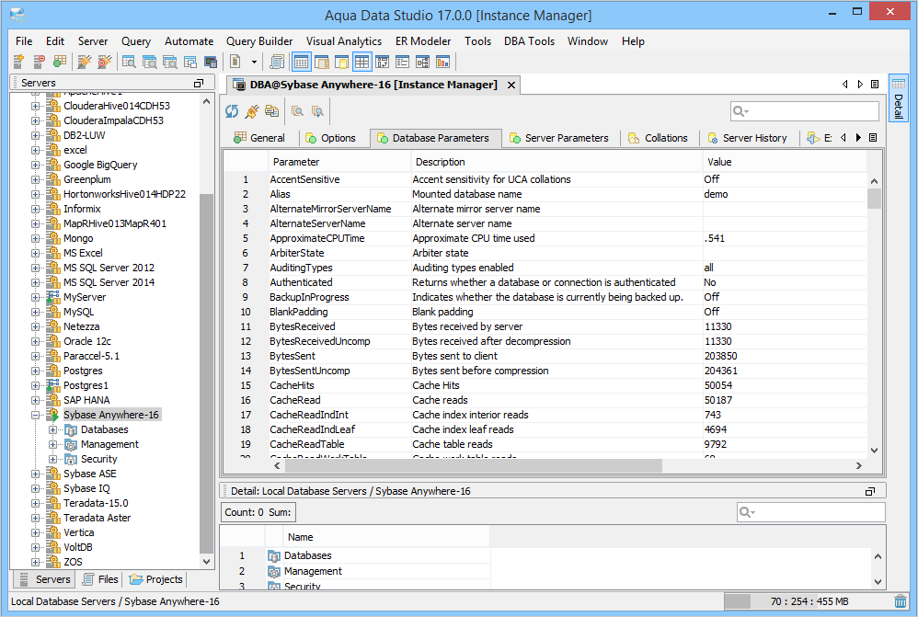
Task: Open the Query Builder menu
Action: point(259,41)
